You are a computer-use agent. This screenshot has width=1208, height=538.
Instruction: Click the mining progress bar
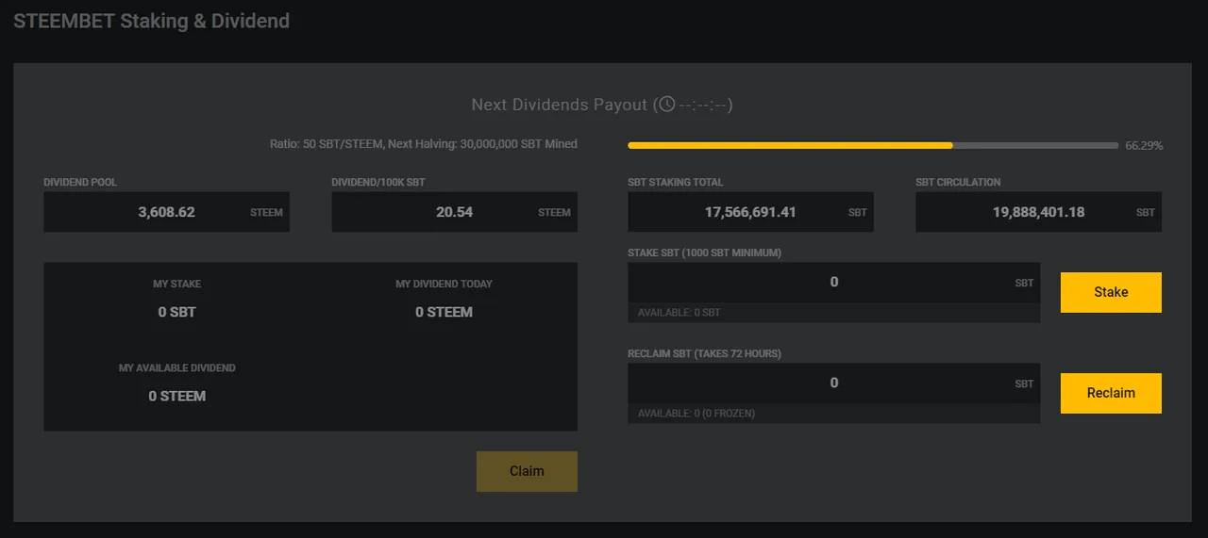(x=873, y=145)
